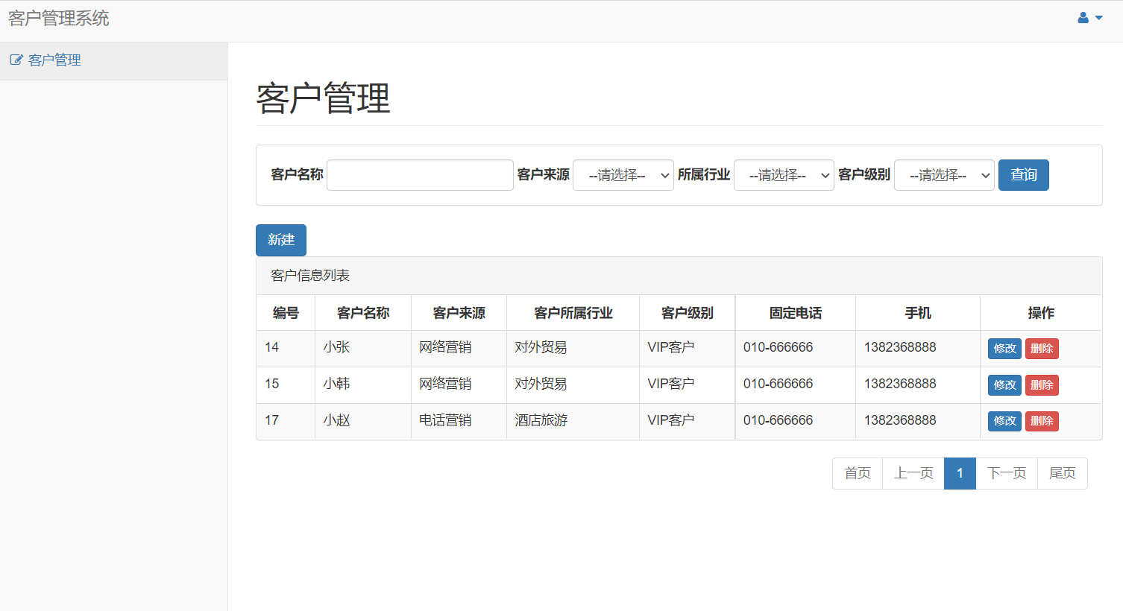
Task: Click 删除 for customer 小张
Action: tap(1042, 349)
